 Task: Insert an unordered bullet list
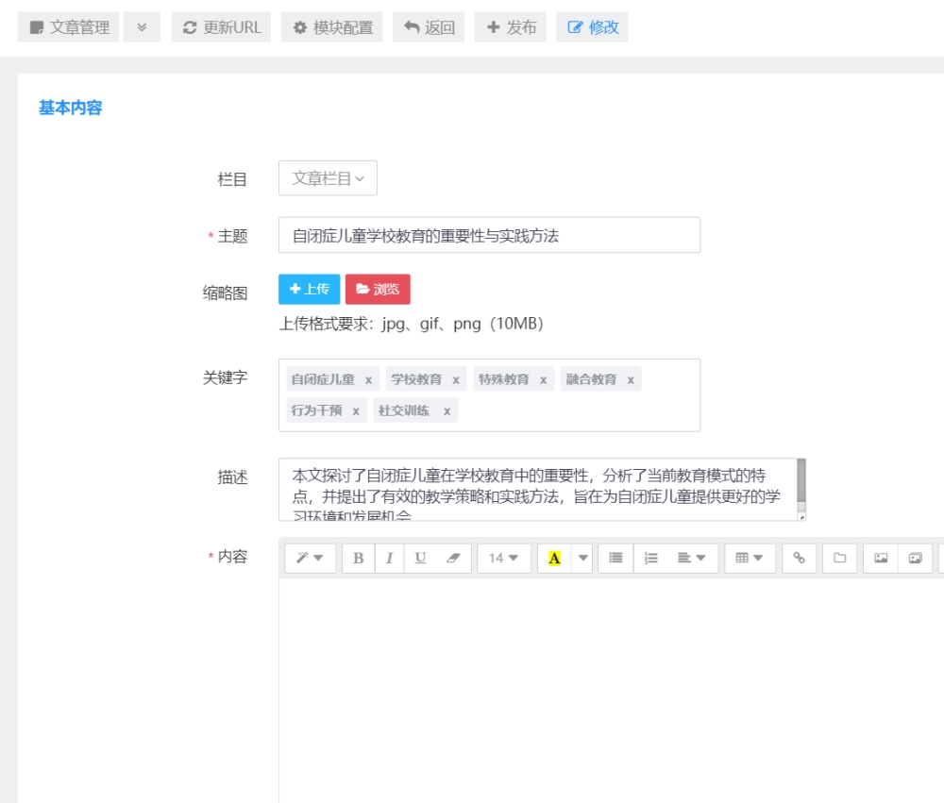615,558
